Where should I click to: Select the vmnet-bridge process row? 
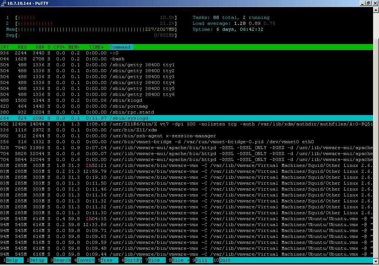click(187, 142)
